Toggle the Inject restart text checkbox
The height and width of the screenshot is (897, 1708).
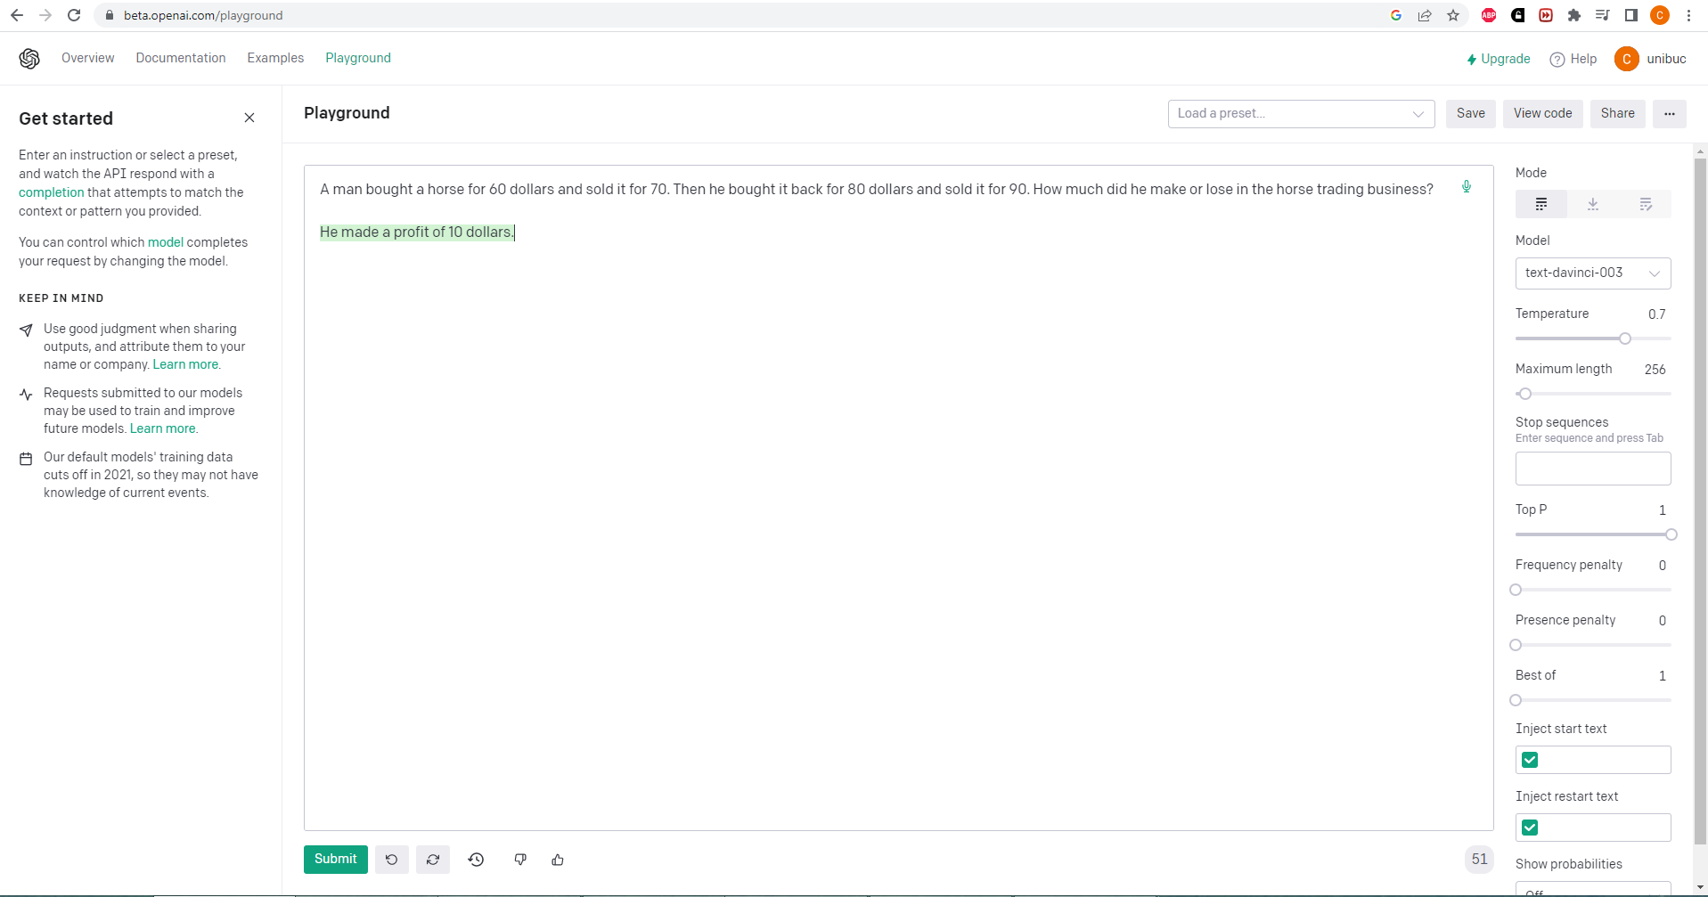[x=1530, y=828]
